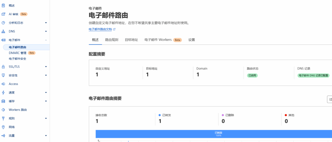Viewport: 332px width, 142px height.
Task: Switch to the 路由规则 tab
Action: [x=112, y=40]
